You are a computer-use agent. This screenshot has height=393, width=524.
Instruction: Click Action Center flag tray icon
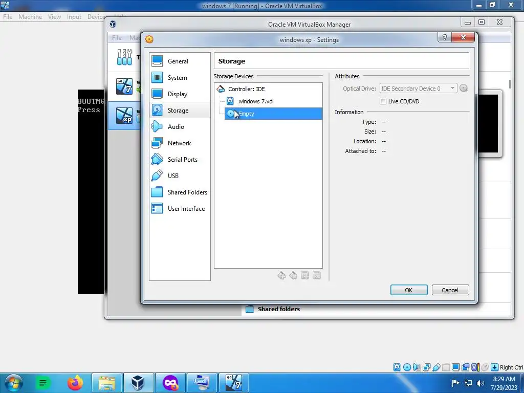(455, 383)
